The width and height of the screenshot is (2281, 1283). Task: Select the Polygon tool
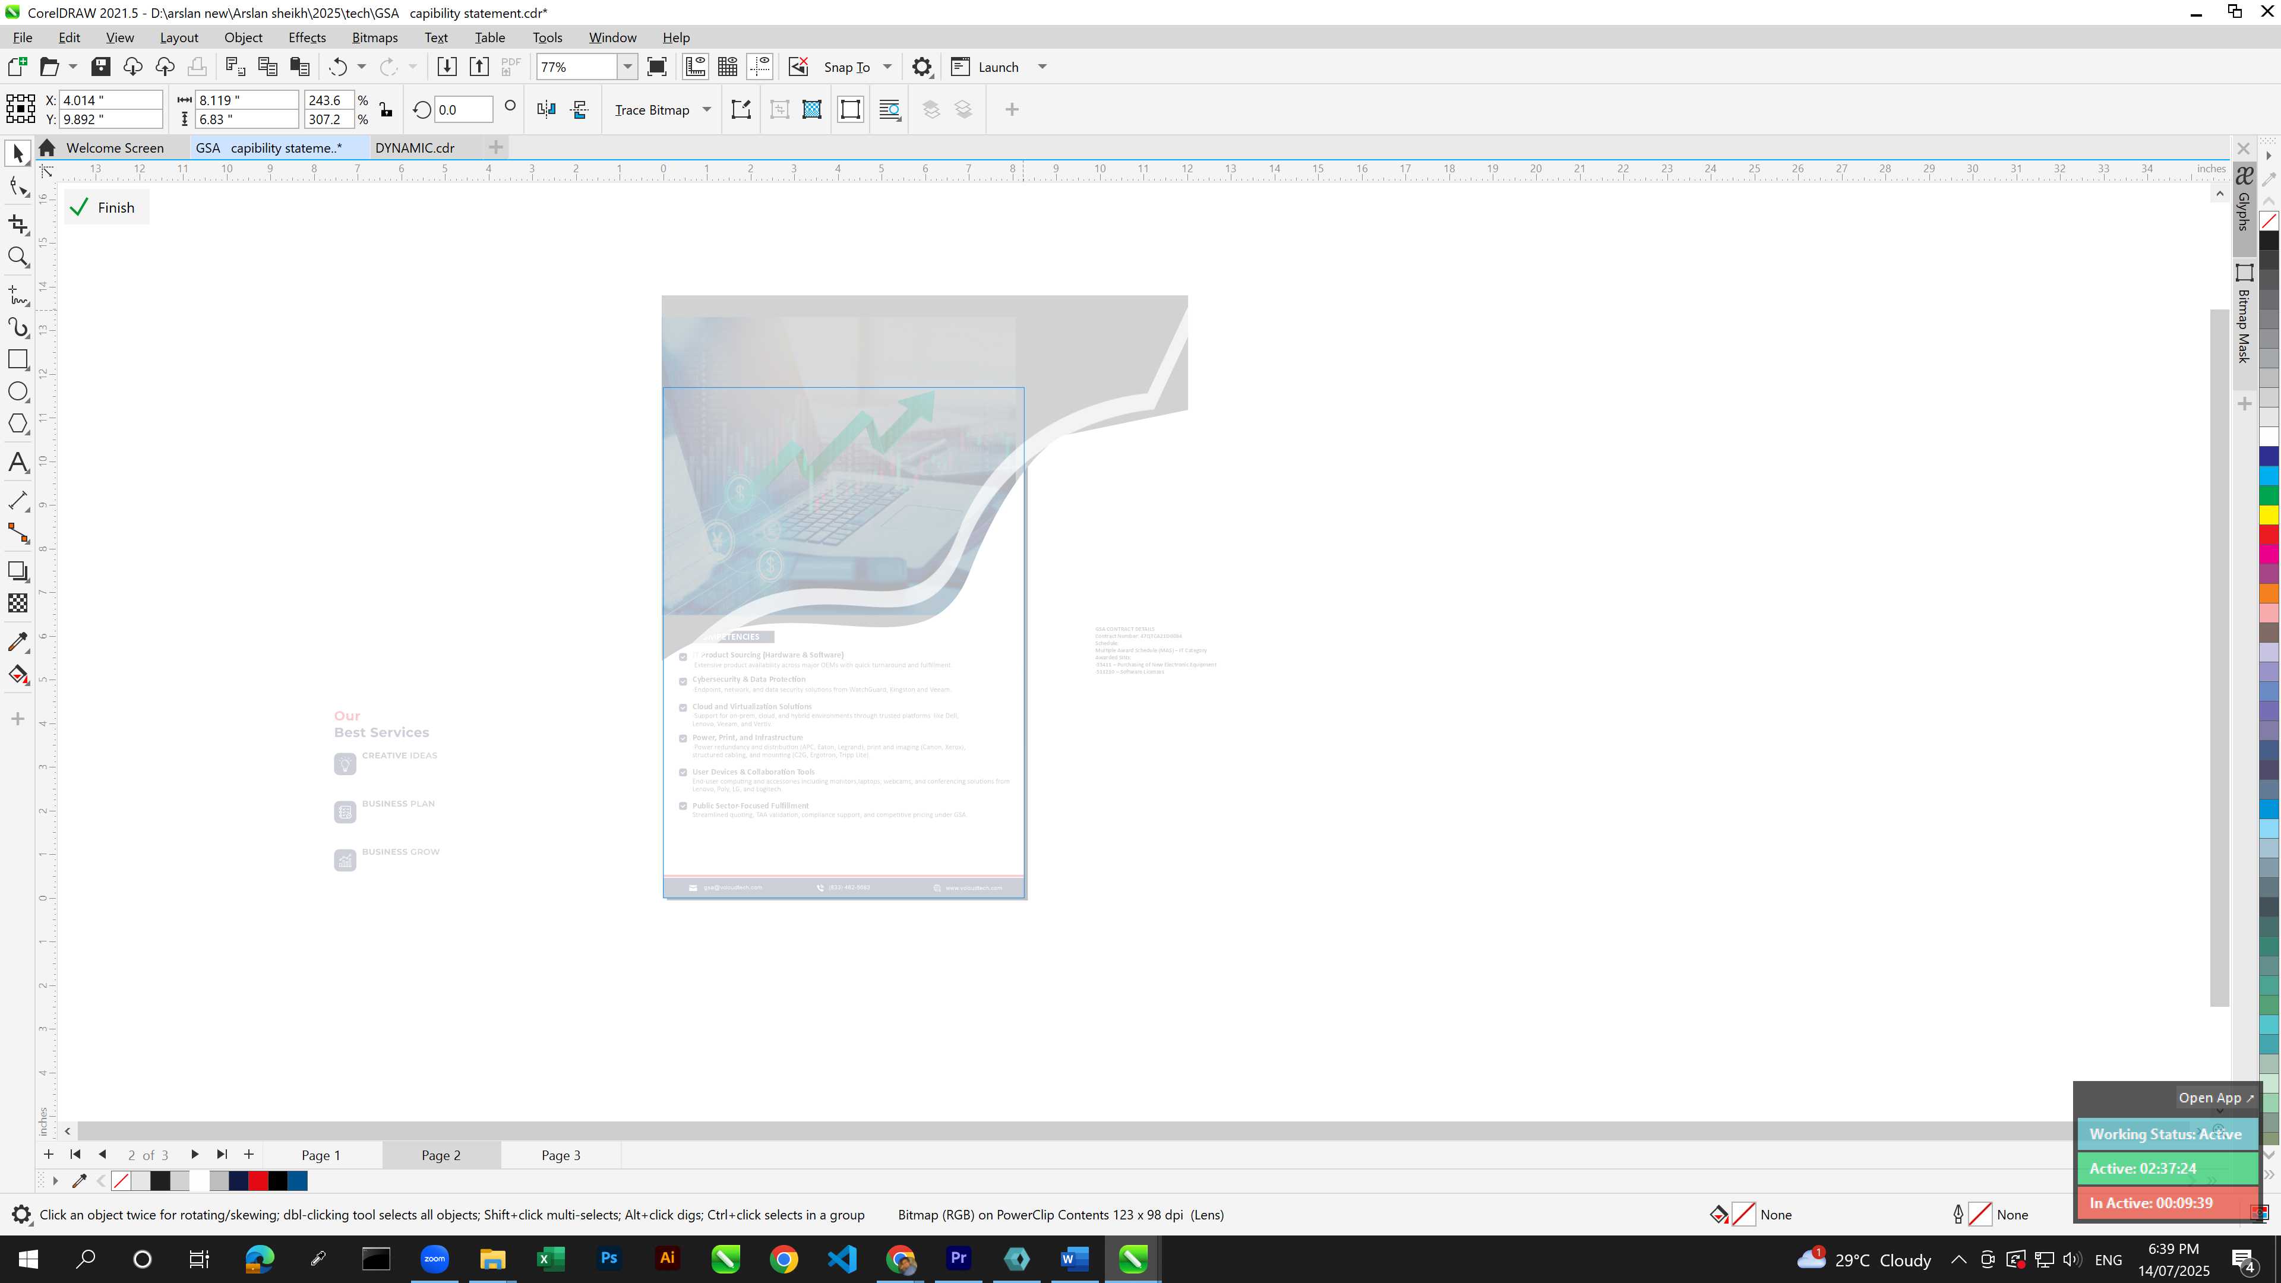click(x=18, y=424)
